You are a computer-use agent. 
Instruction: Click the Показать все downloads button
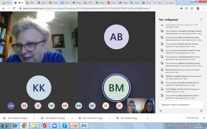193,118
